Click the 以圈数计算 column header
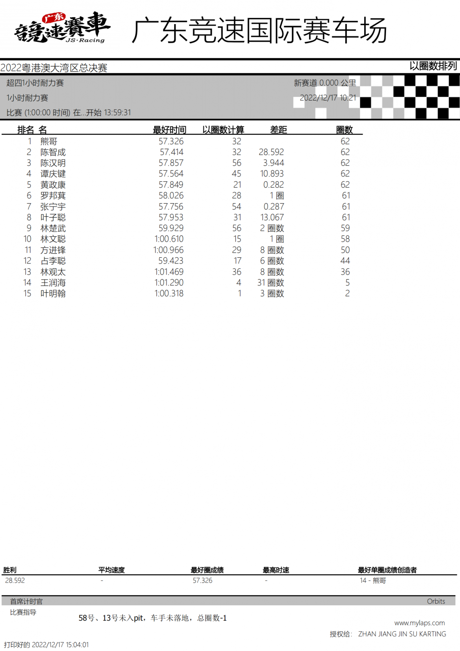Image resolution: width=460 pixels, height=651 pixels. pos(223,130)
